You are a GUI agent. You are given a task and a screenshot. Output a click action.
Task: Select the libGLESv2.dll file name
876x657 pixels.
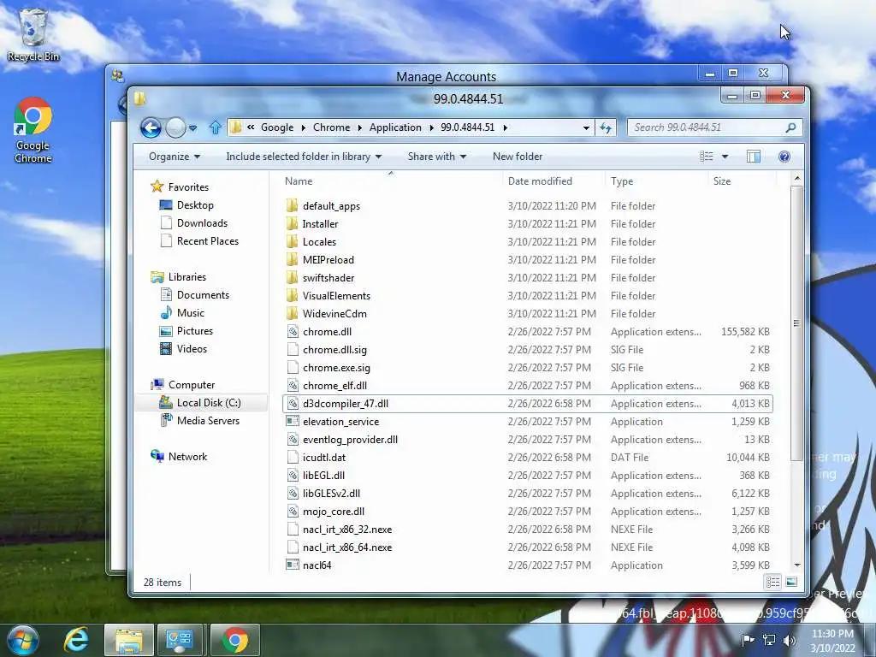click(x=331, y=494)
